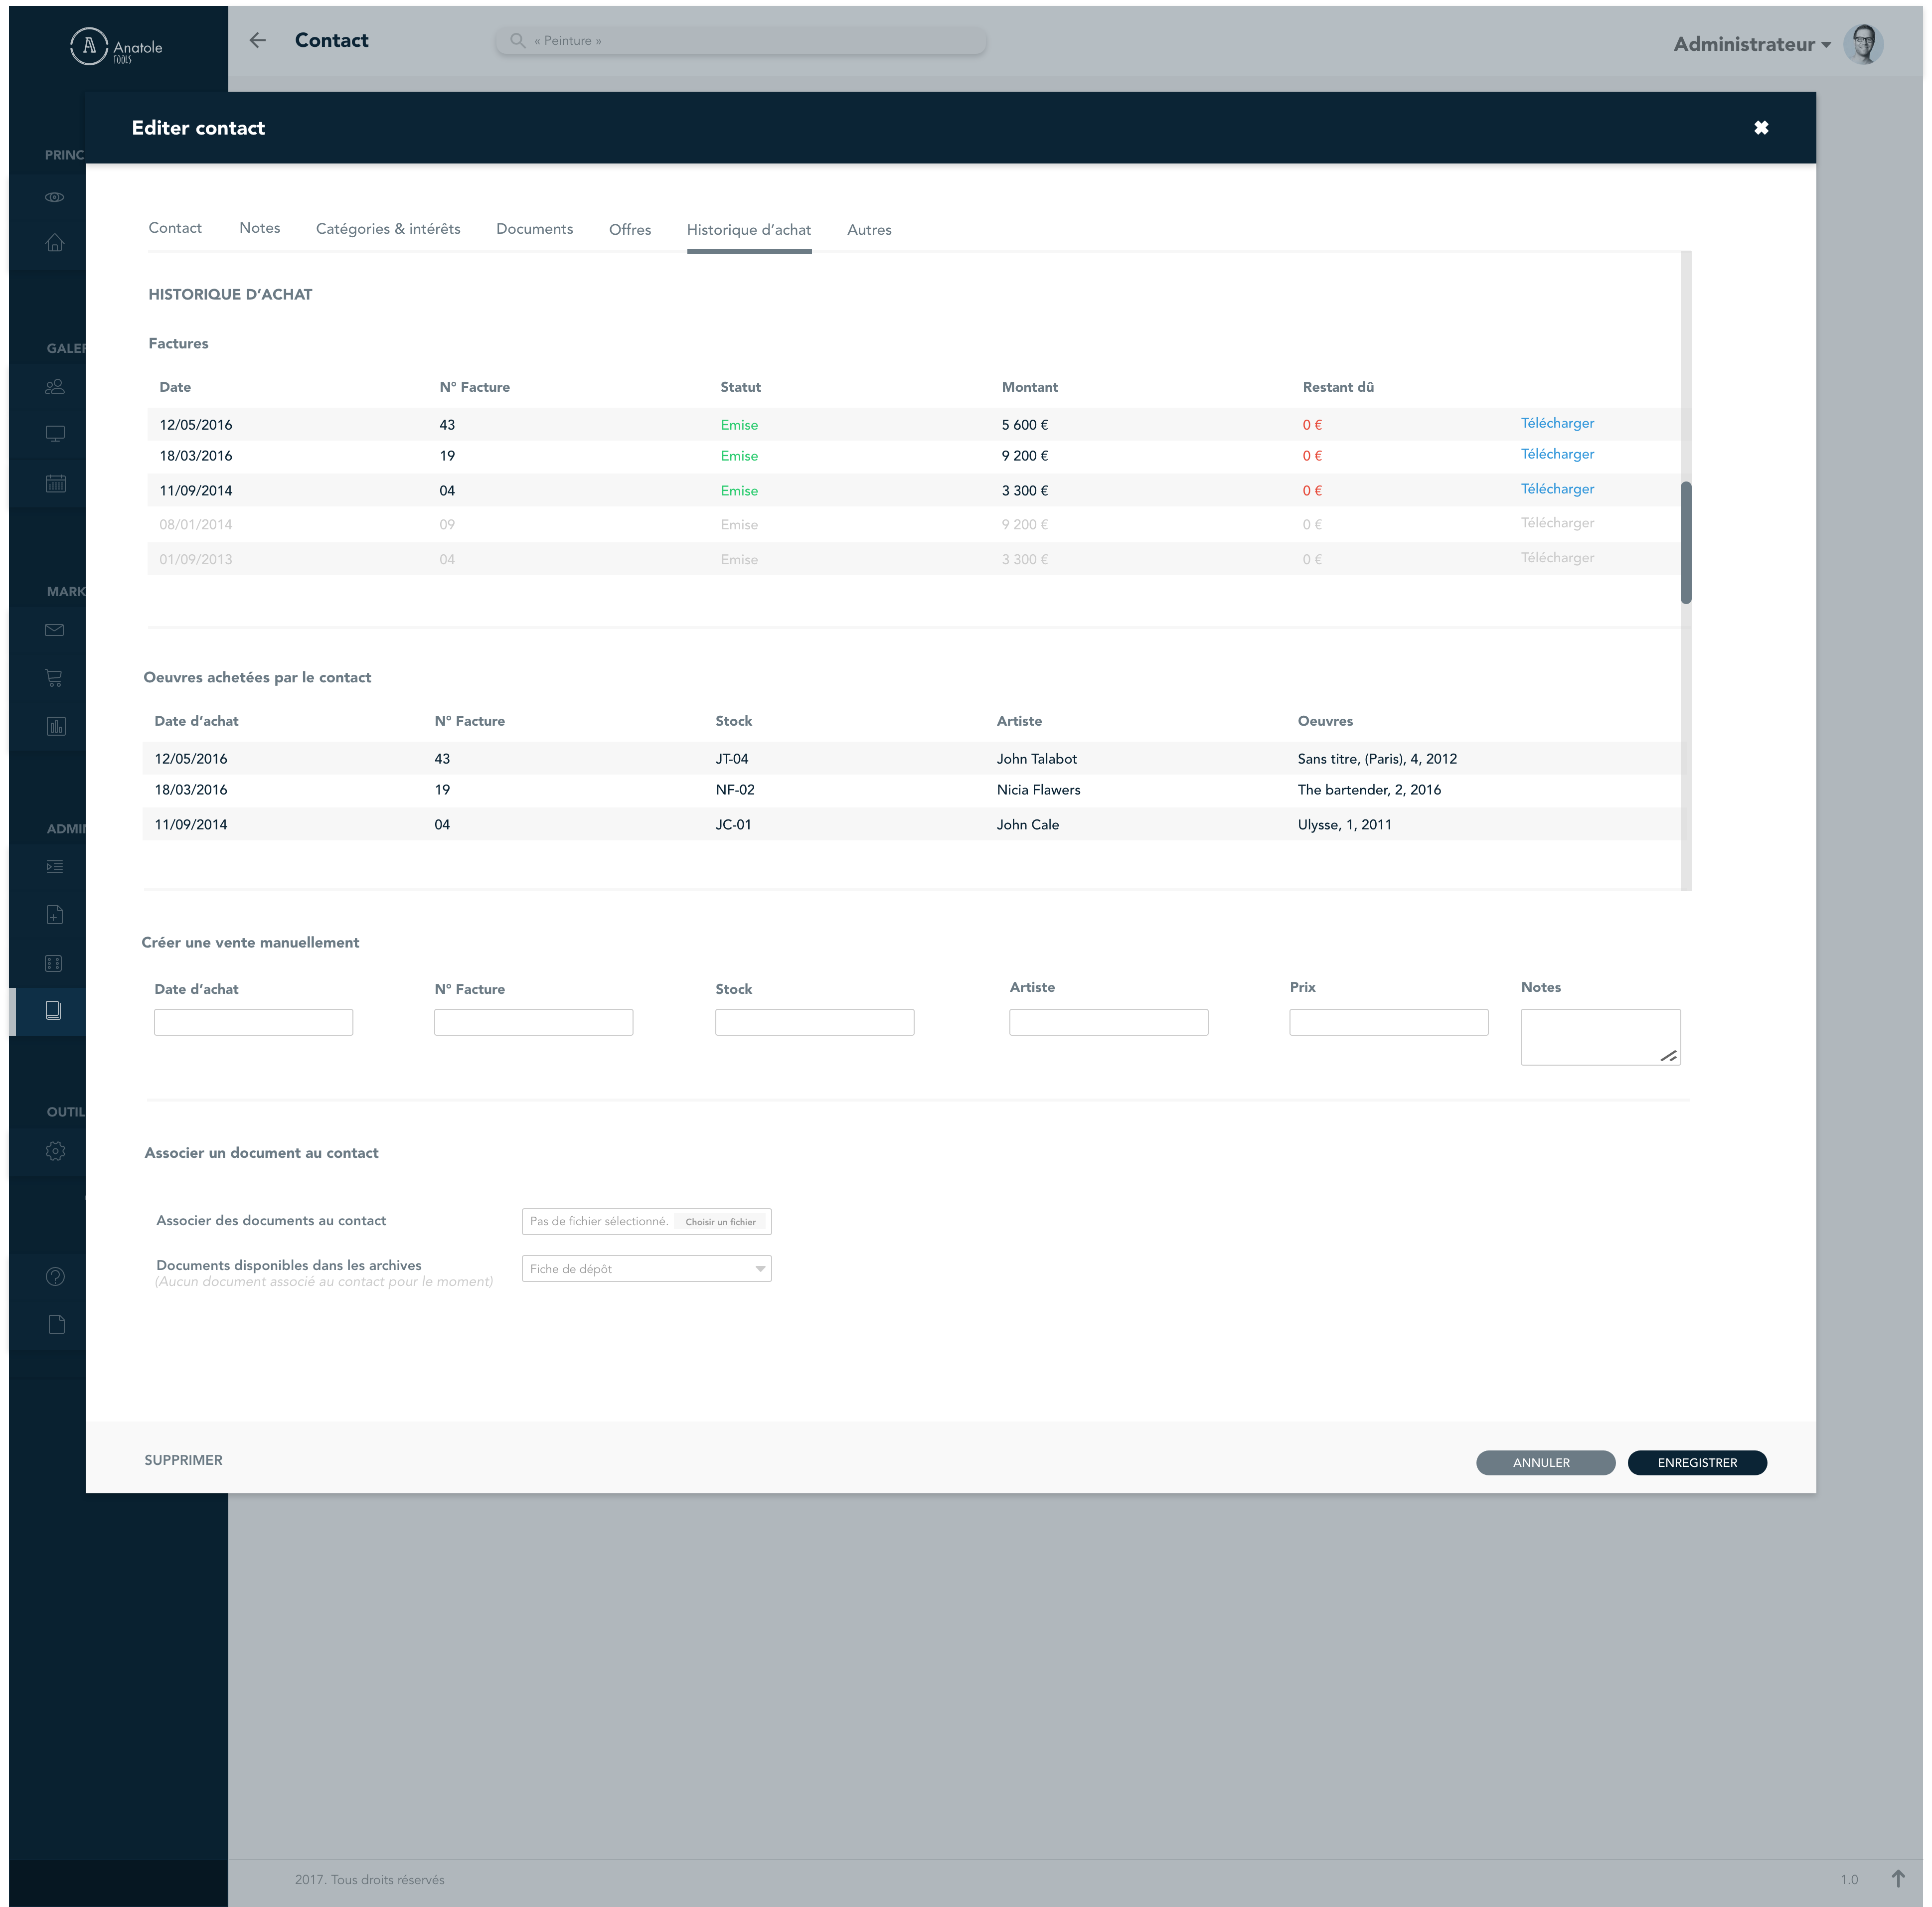This screenshot has width=1932, height=1907.
Task: Click Télécharger for 01/09/2013 invoice
Action: pyautogui.click(x=1557, y=558)
